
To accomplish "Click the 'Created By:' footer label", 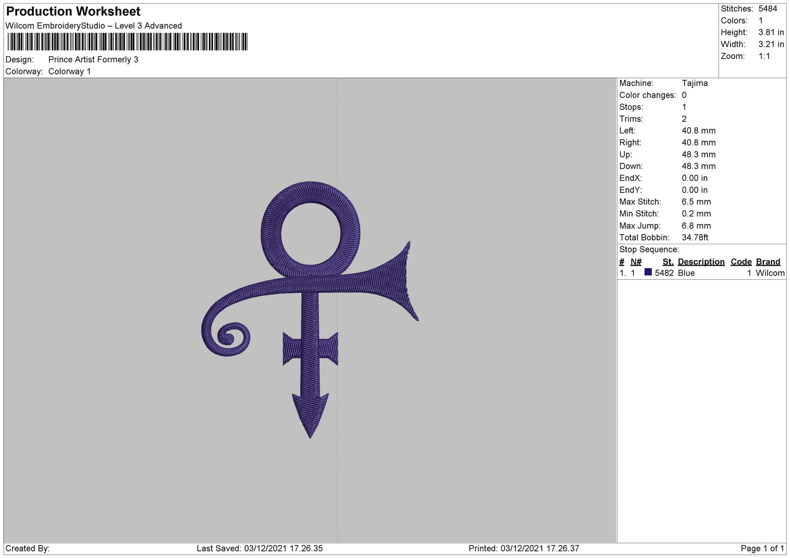I will [x=27, y=548].
